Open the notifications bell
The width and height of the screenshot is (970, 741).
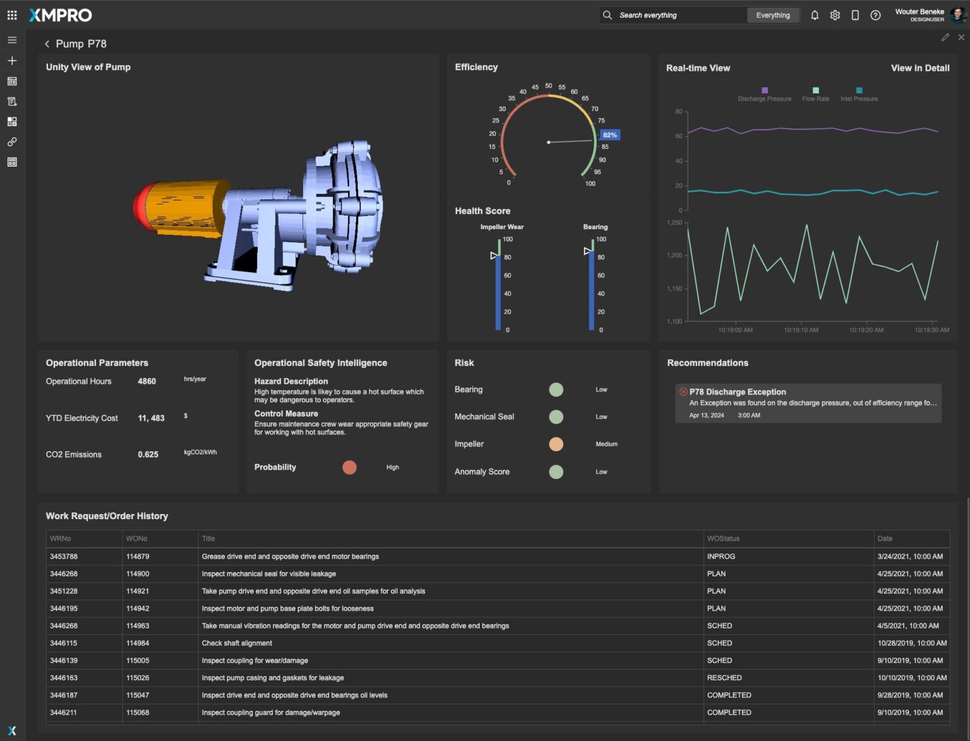[x=815, y=15]
